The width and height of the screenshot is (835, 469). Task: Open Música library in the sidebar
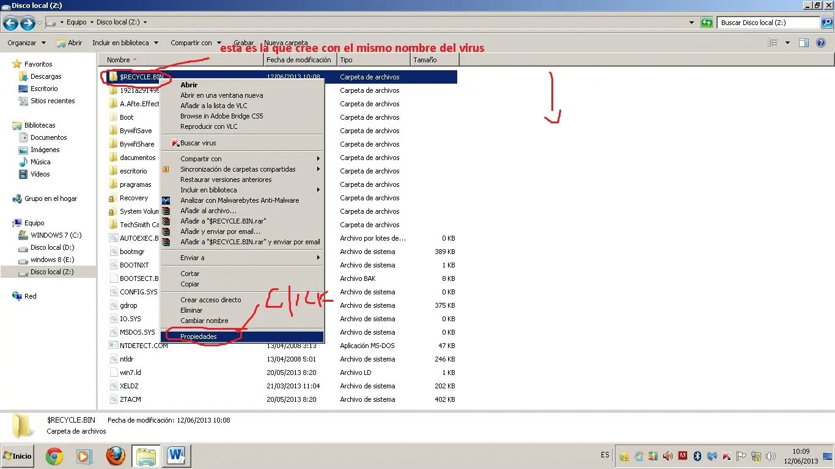[40, 162]
